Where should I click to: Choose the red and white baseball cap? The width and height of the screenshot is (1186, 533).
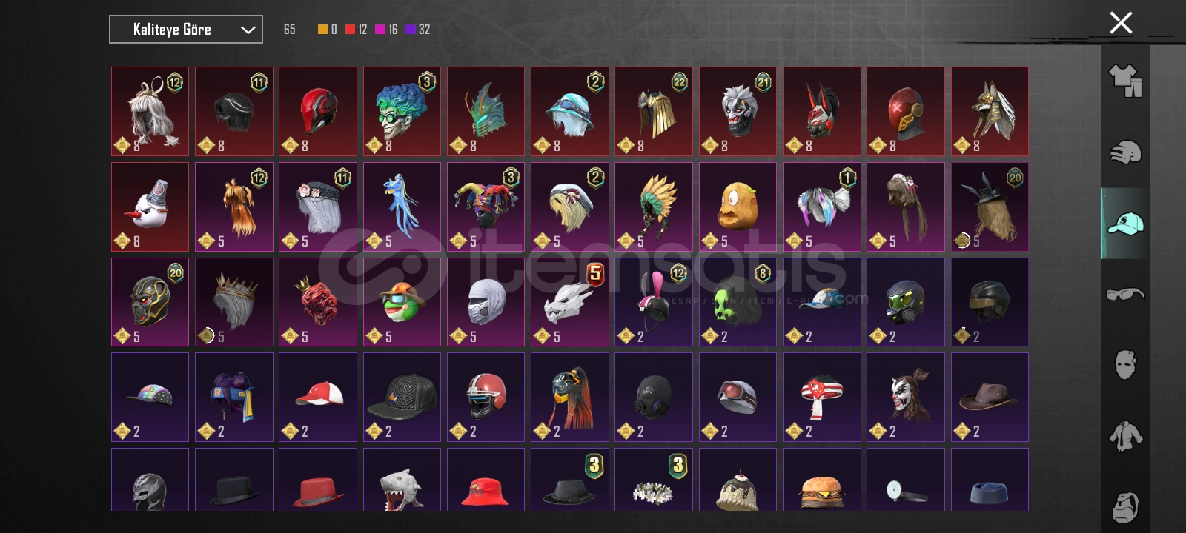click(x=318, y=398)
